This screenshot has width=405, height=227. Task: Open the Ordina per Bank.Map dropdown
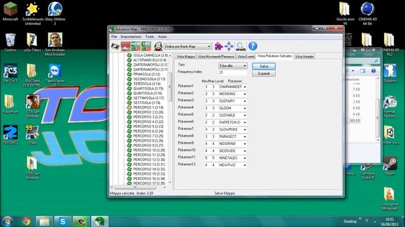(188, 47)
